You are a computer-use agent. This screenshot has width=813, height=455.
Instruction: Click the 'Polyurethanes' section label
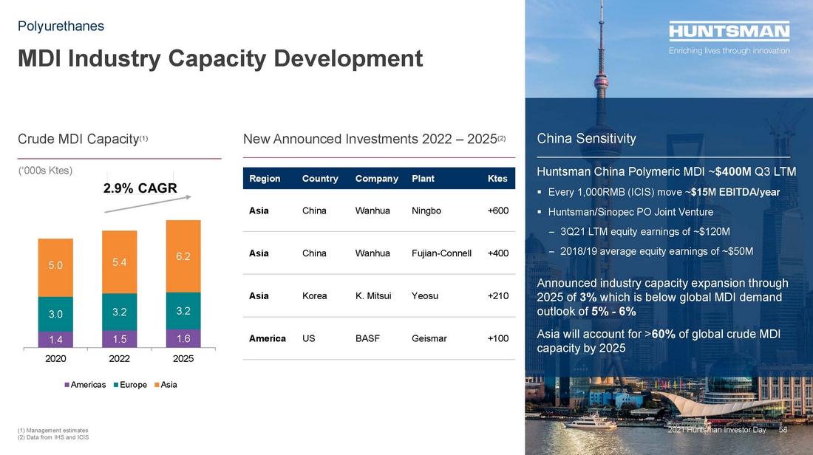coord(61,27)
